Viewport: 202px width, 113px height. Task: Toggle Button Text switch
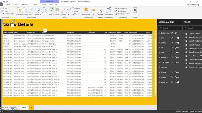(x=177, y=33)
